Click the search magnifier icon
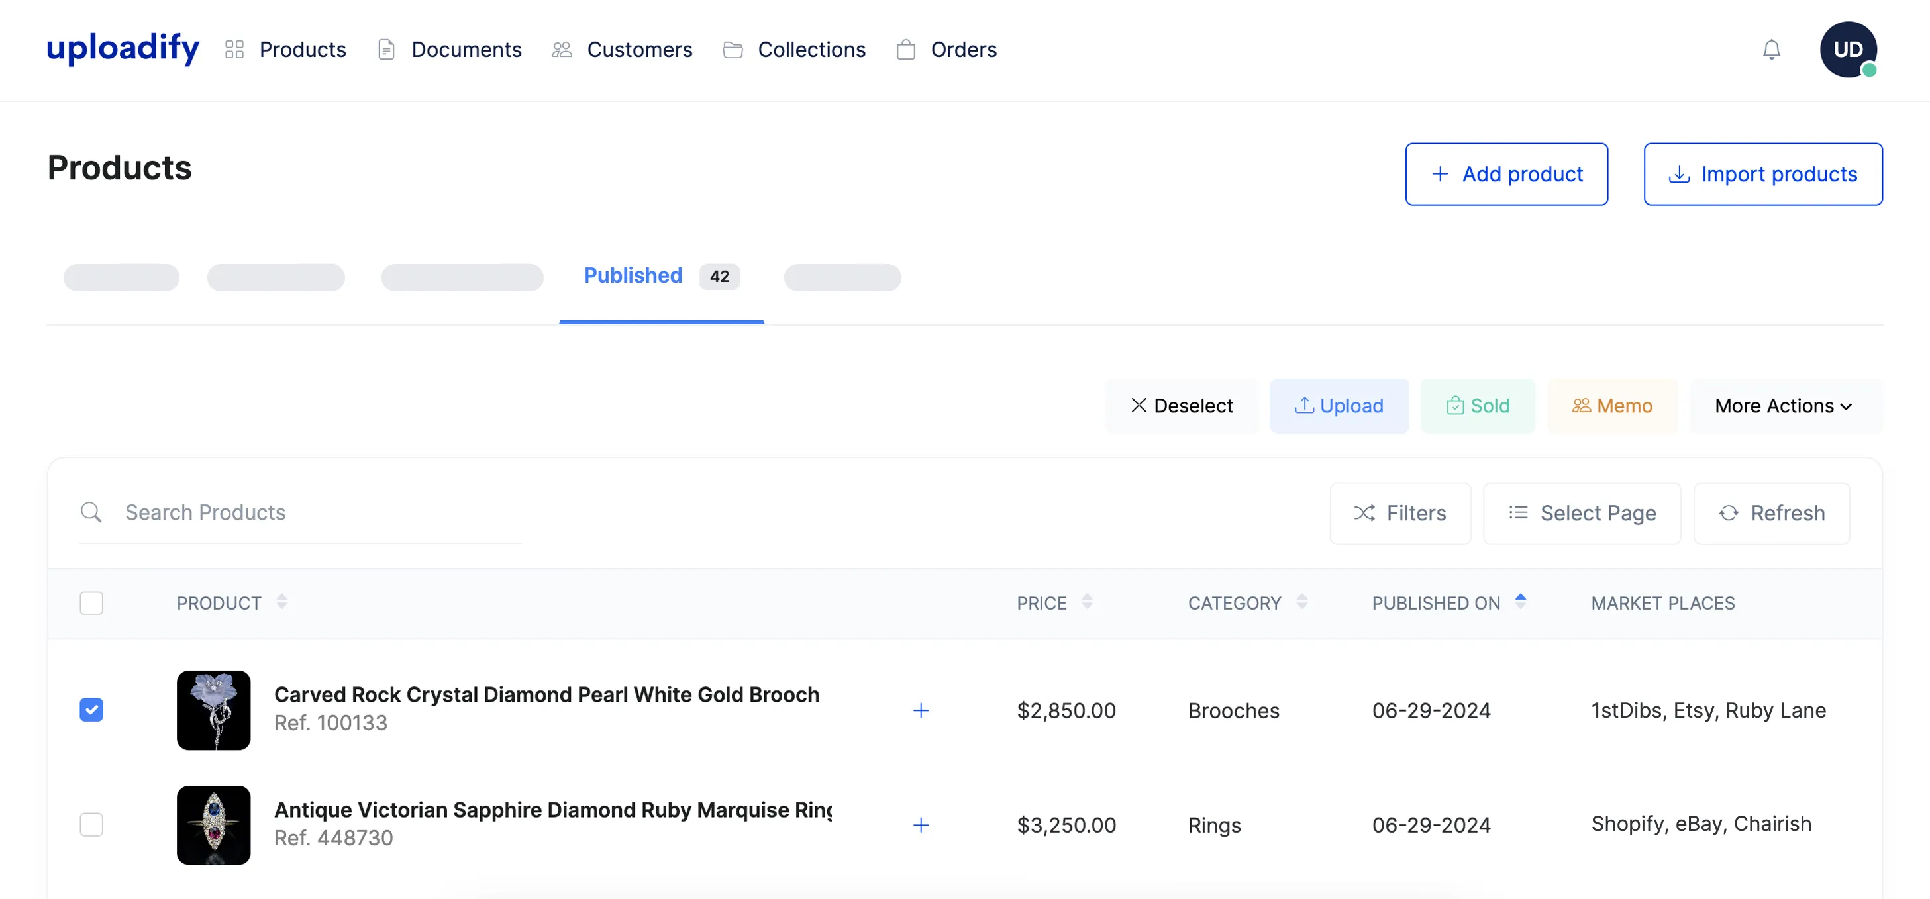The width and height of the screenshot is (1930, 899). pos(91,512)
